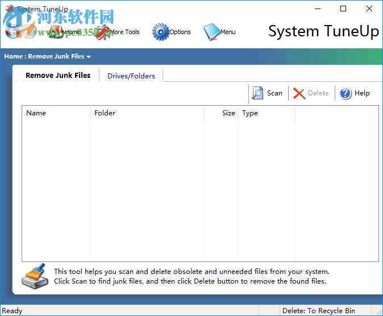Switch to the Drives/Folders tab
The width and height of the screenshot is (383, 316).
click(131, 76)
